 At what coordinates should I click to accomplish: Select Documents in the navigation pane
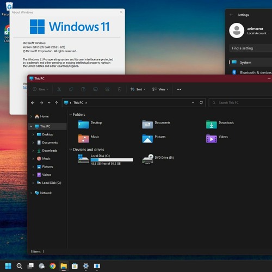[47, 143]
